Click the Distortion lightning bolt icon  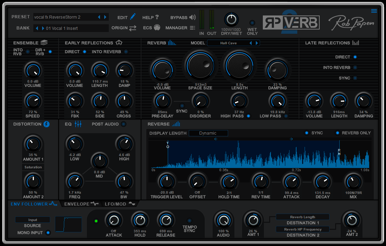click(47, 124)
